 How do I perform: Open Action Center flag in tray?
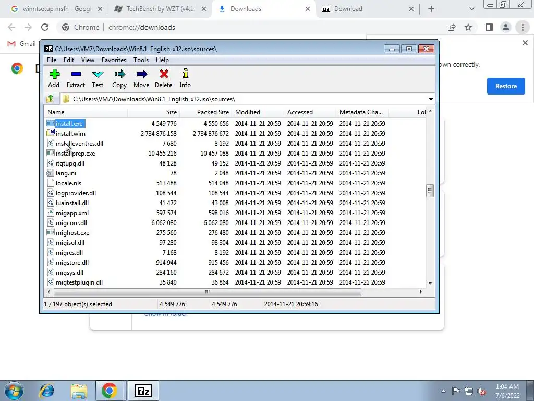coord(456,391)
